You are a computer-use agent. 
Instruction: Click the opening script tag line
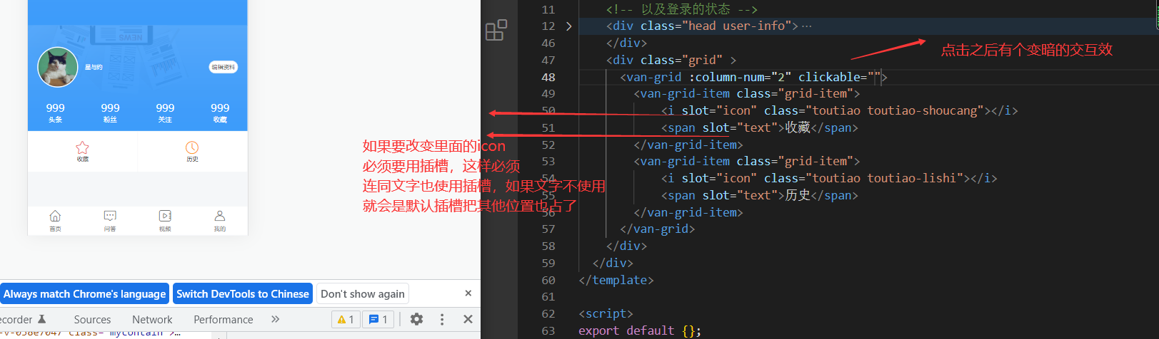tap(606, 313)
